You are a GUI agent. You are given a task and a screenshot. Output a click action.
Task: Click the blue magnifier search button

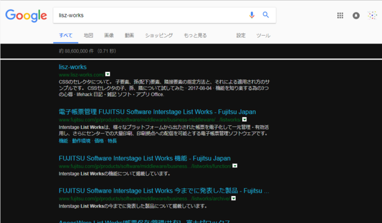(x=266, y=15)
